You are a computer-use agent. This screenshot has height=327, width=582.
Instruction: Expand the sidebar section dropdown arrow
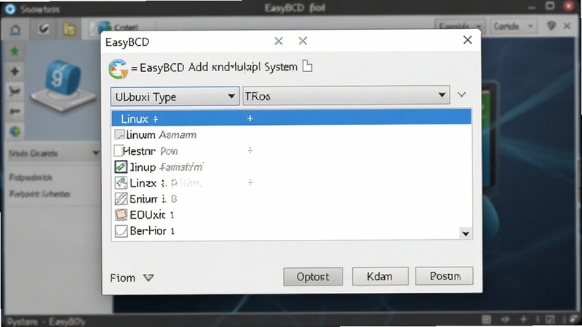(x=96, y=153)
